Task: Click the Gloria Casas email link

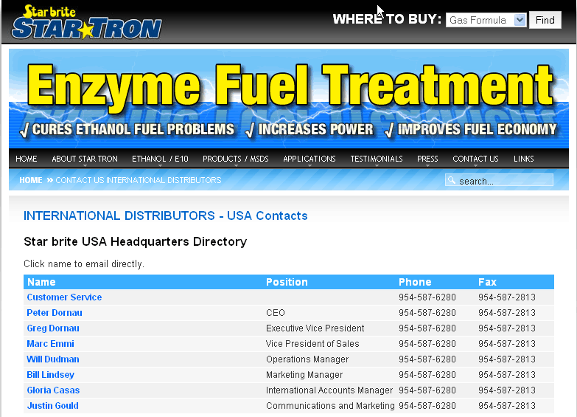Action: click(x=53, y=390)
